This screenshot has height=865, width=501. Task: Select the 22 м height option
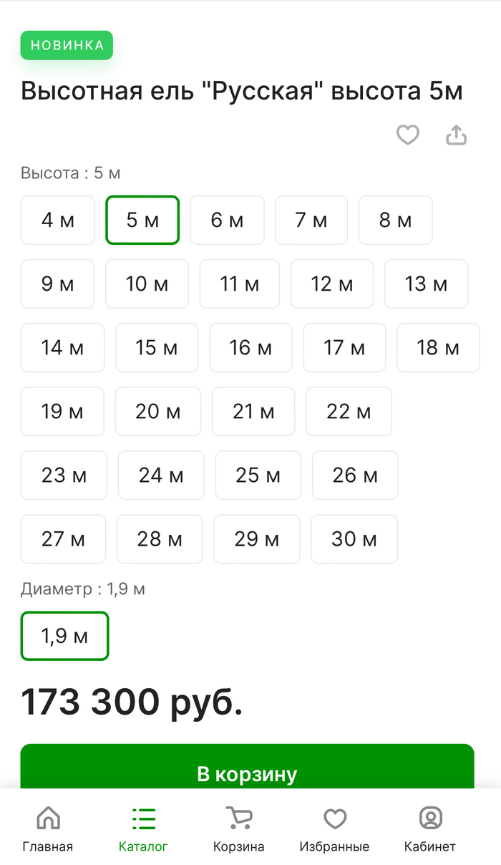[349, 411]
